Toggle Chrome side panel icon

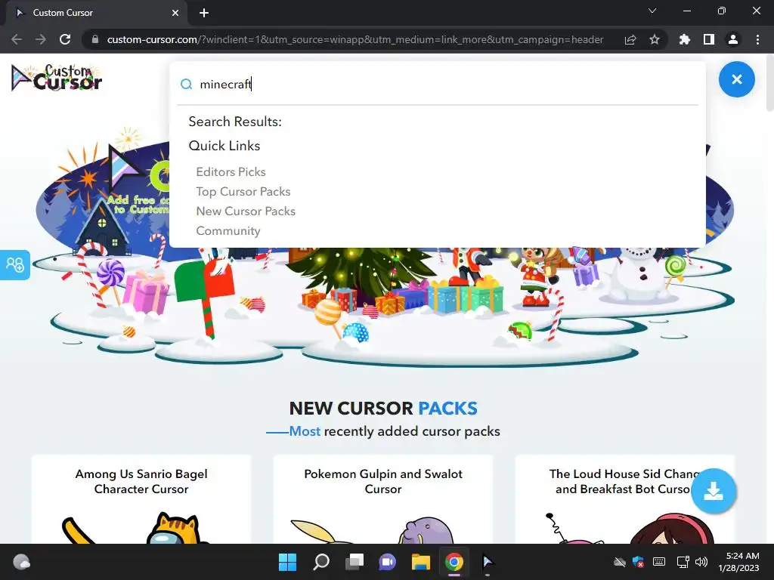709,39
